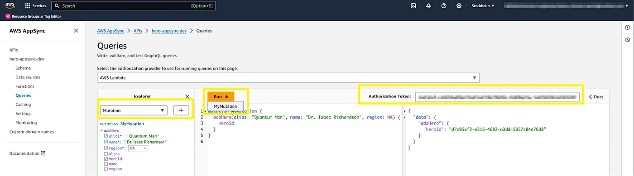Open the Mutation operation type dropdown
The height and width of the screenshot is (176, 634).
[x=134, y=110]
